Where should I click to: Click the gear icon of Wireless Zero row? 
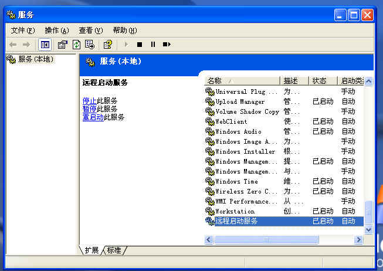coord(210,191)
